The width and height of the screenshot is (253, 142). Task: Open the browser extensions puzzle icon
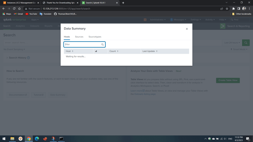(x=233, y=9)
